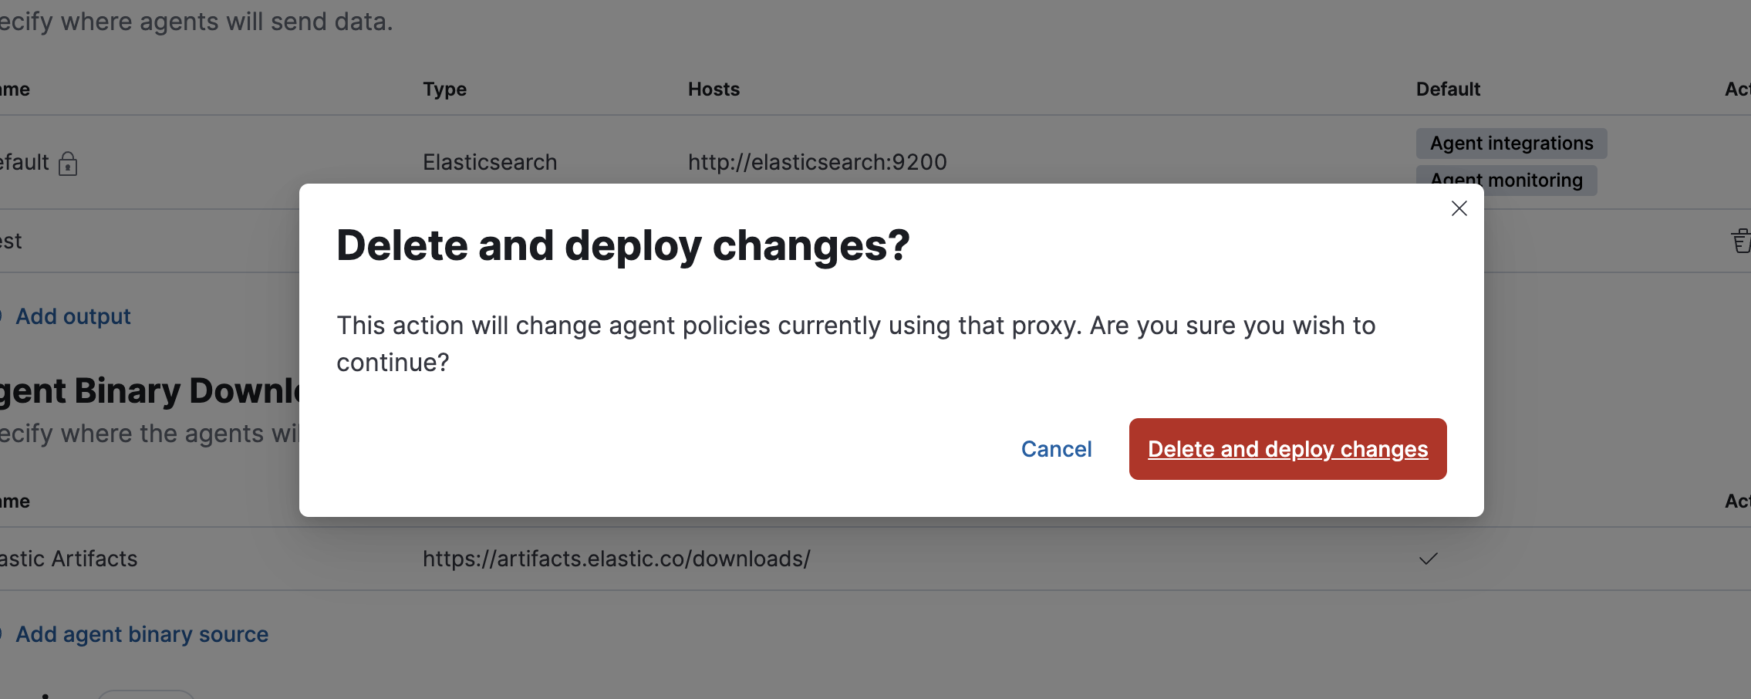Screen dimensions: 1751x699
Task: Delete the output row using the trash icon
Action: [x=1740, y=241]
